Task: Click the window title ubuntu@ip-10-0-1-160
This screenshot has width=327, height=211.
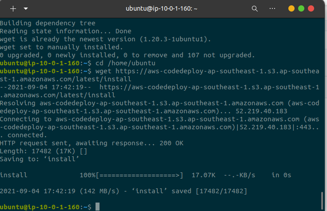Action: point(161,9)
